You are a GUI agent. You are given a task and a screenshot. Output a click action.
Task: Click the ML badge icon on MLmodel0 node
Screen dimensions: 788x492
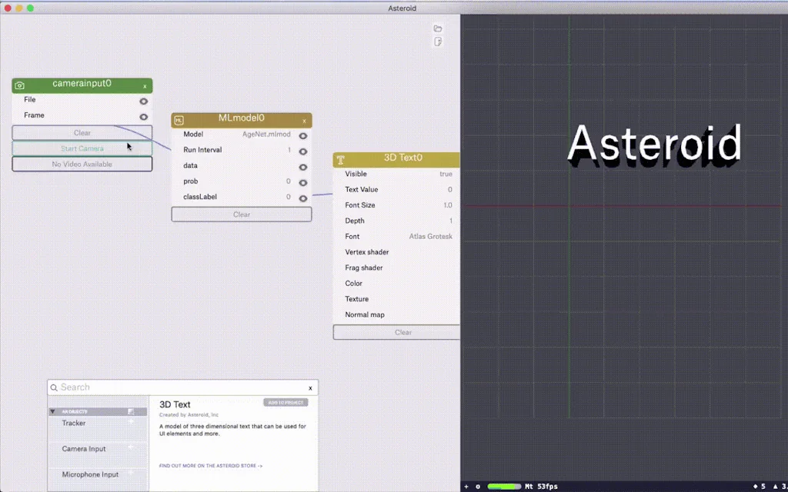tap(180, 120)
